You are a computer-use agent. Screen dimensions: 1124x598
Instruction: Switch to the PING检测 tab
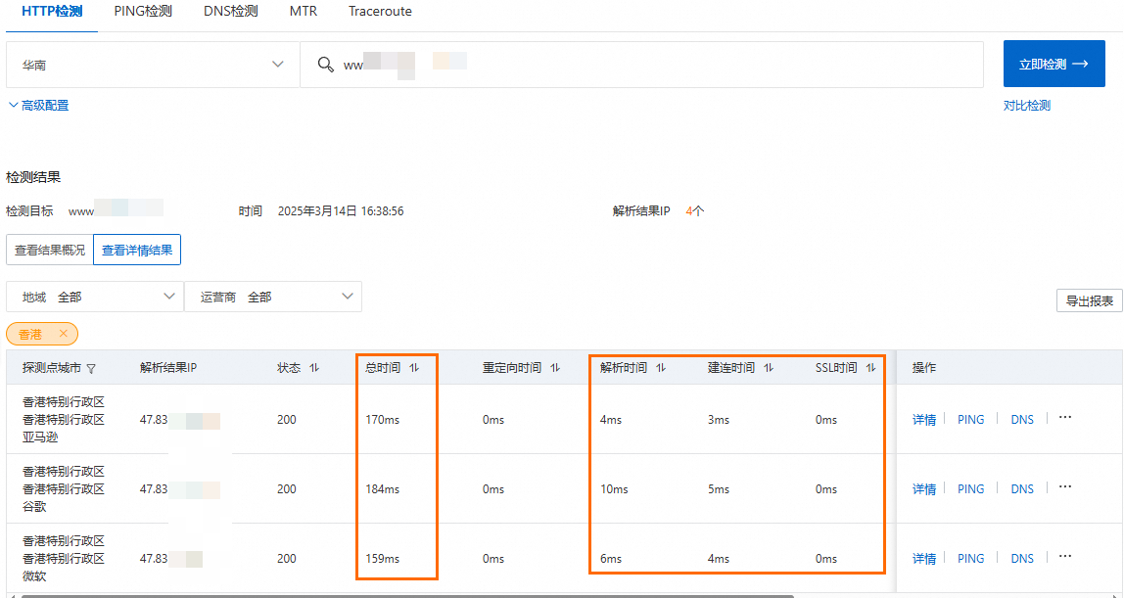pyautogui.click(x=141, y=12)
